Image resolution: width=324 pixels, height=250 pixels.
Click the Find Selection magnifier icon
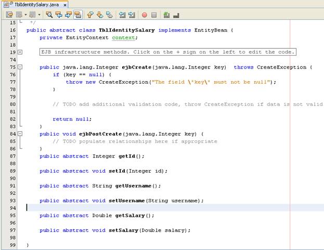click(49, 15)
